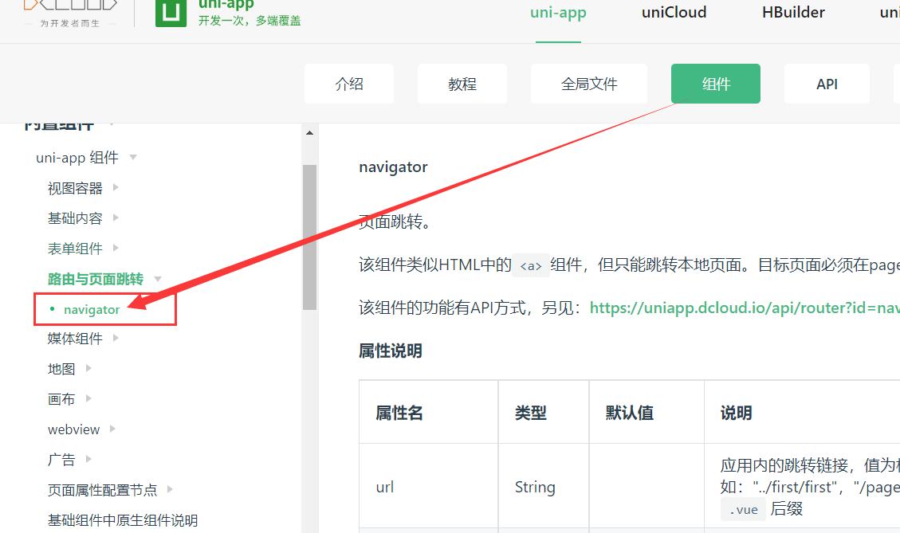The width and height of the screenshot is (900, 533).
Task: Expand the 画布 arrow
Action: coord(88,398)
